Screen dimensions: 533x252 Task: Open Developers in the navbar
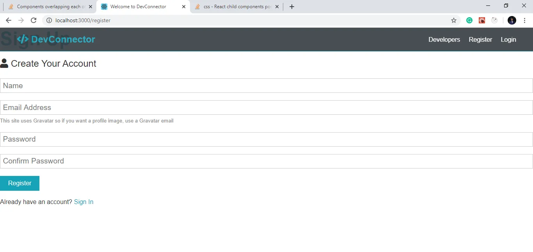tap(444, 39)
